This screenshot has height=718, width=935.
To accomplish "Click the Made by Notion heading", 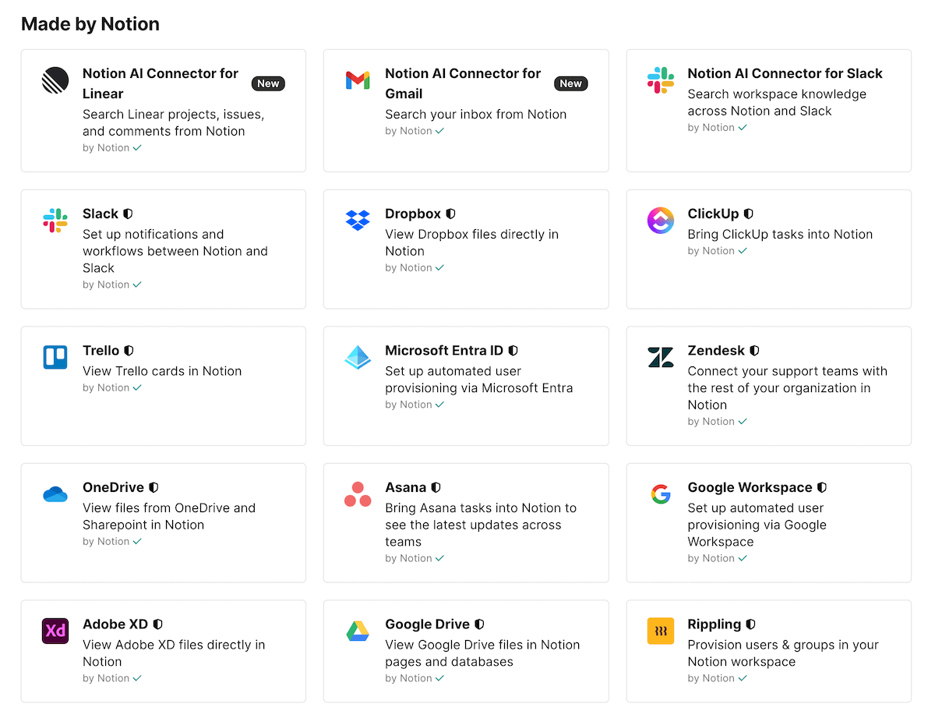I will [90, 23].
